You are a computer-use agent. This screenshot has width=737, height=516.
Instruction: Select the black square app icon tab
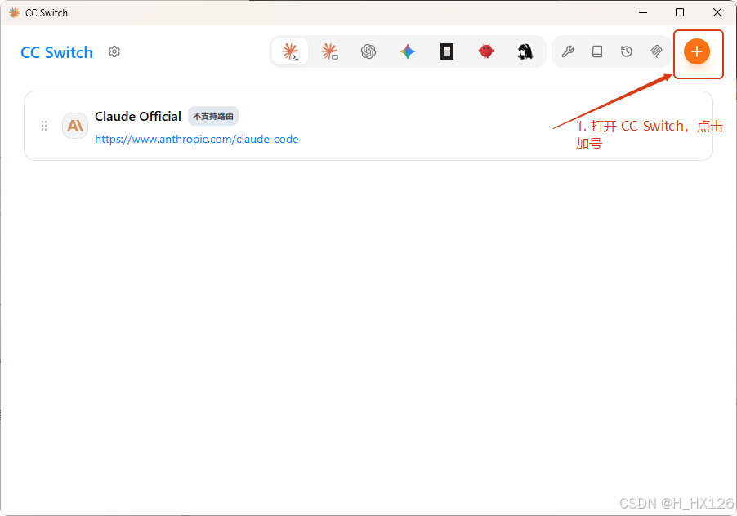[x=446, y=51]
